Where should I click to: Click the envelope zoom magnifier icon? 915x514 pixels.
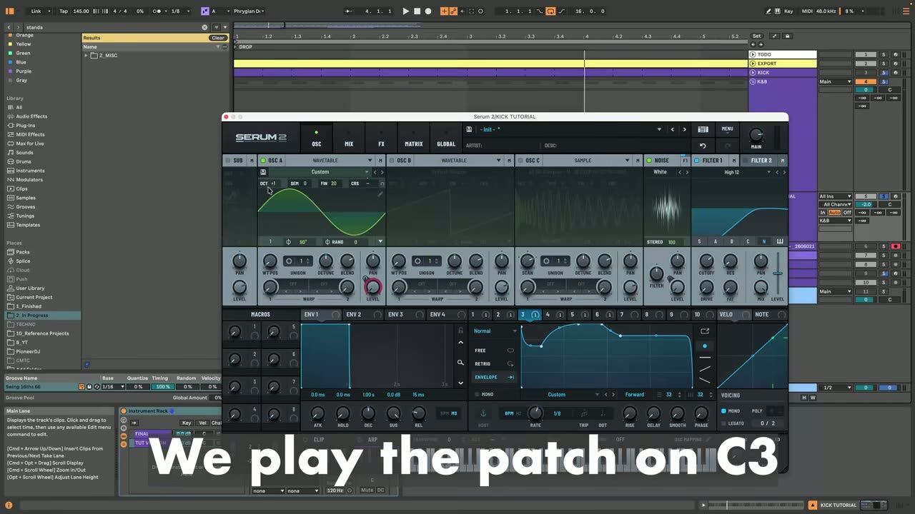coord(460,363)
